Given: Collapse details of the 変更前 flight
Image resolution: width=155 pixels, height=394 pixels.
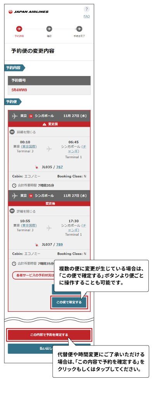Looking at the screenshot, I should (x=23, y=132).
